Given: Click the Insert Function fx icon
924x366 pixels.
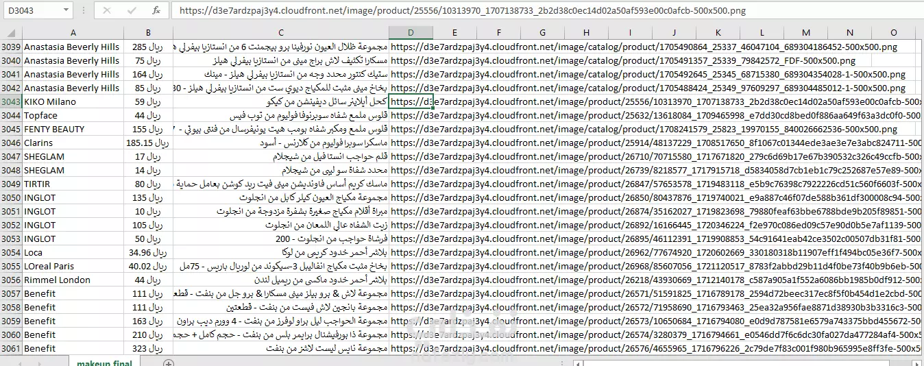Looking at the screenshot, I should click(x=156, y=10).
